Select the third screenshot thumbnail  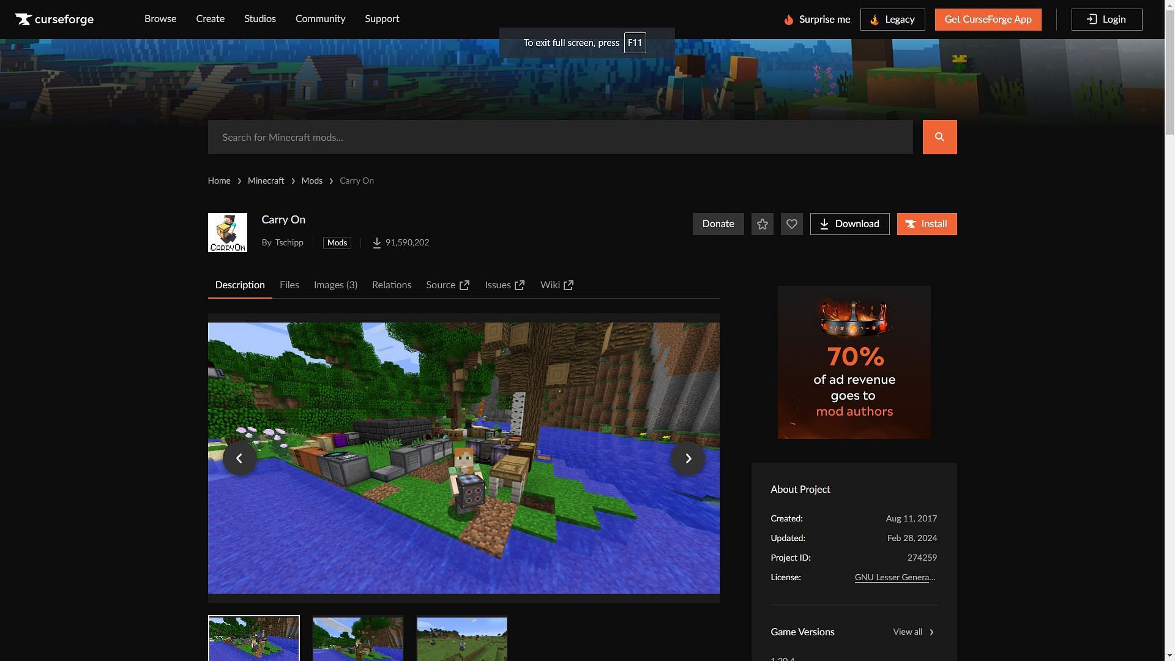pyautogui.click(x=462, y=638)
